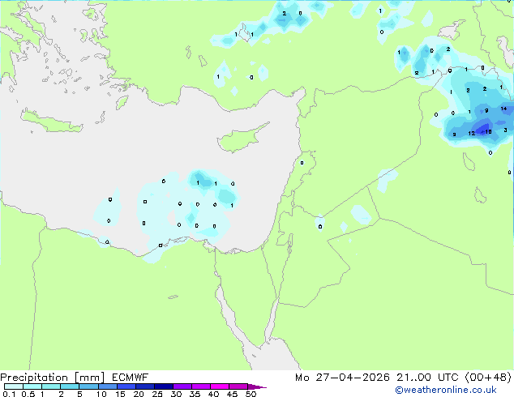This screenshot has width=514, height=397.
Task: Click the 0.1–0.5 mm lightest cyan legend swatch
Action: pyautogui.click(x=14, y=386)
